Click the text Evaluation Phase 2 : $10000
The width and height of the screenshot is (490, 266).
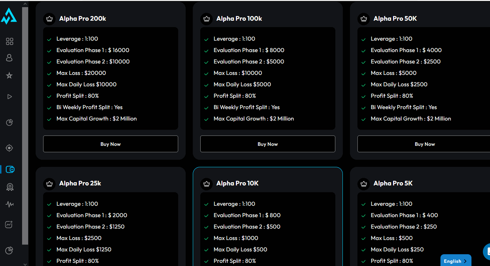click(93, 62)
